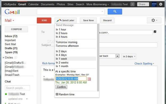This screenshot has width=166, height=104.
Task: Open the Boomerang menu in top bar
Action: [101, 4]
